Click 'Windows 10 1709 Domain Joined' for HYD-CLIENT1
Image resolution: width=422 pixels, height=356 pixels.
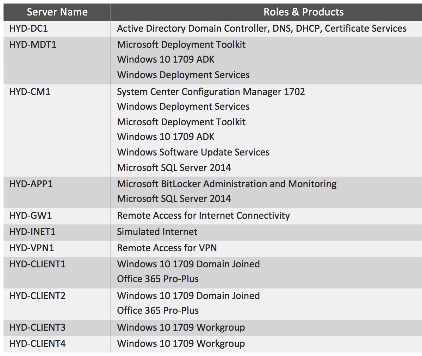[x=188, y=264]
